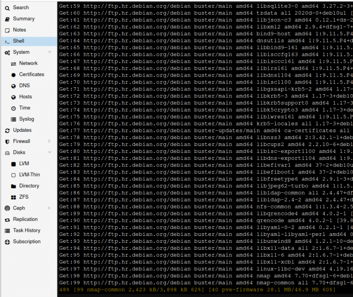This screenshot has width=353, height=297.
Task: Click the Certificates badge icon
Action: [x=14, y=74]
